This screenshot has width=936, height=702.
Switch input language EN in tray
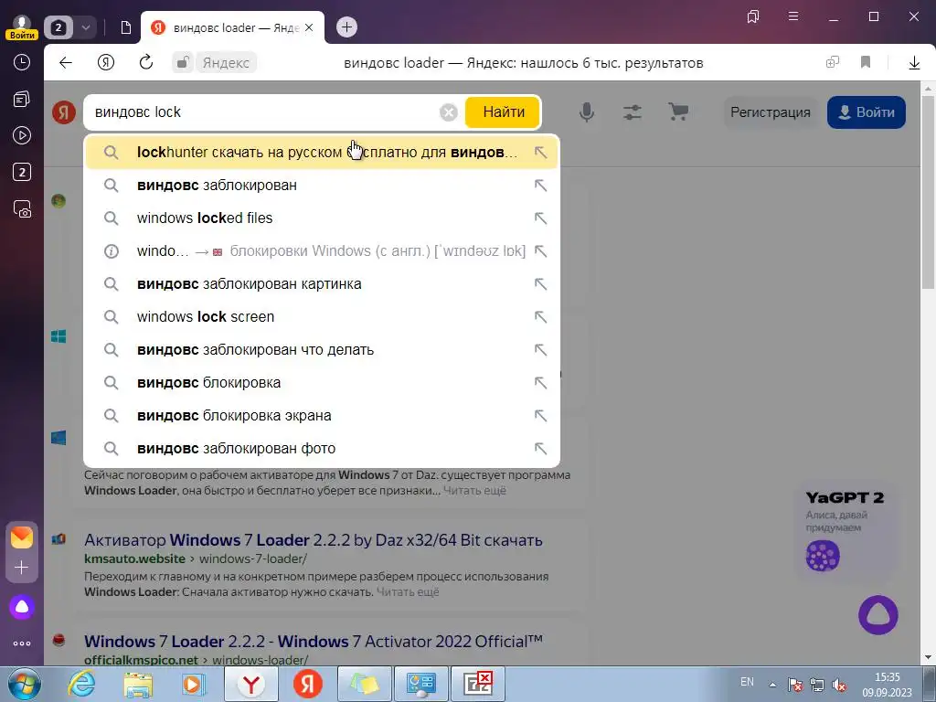pyautogui.click(x=747, y=682)
